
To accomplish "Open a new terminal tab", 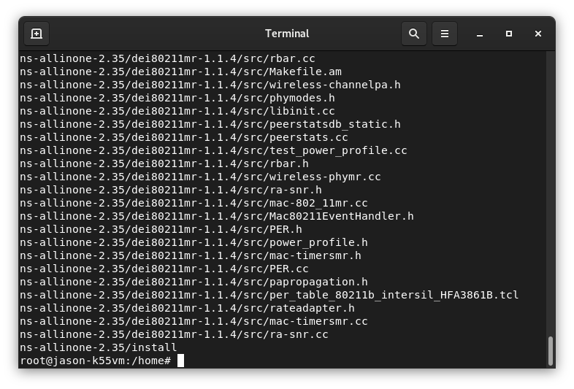I will (x=37, y=34).
